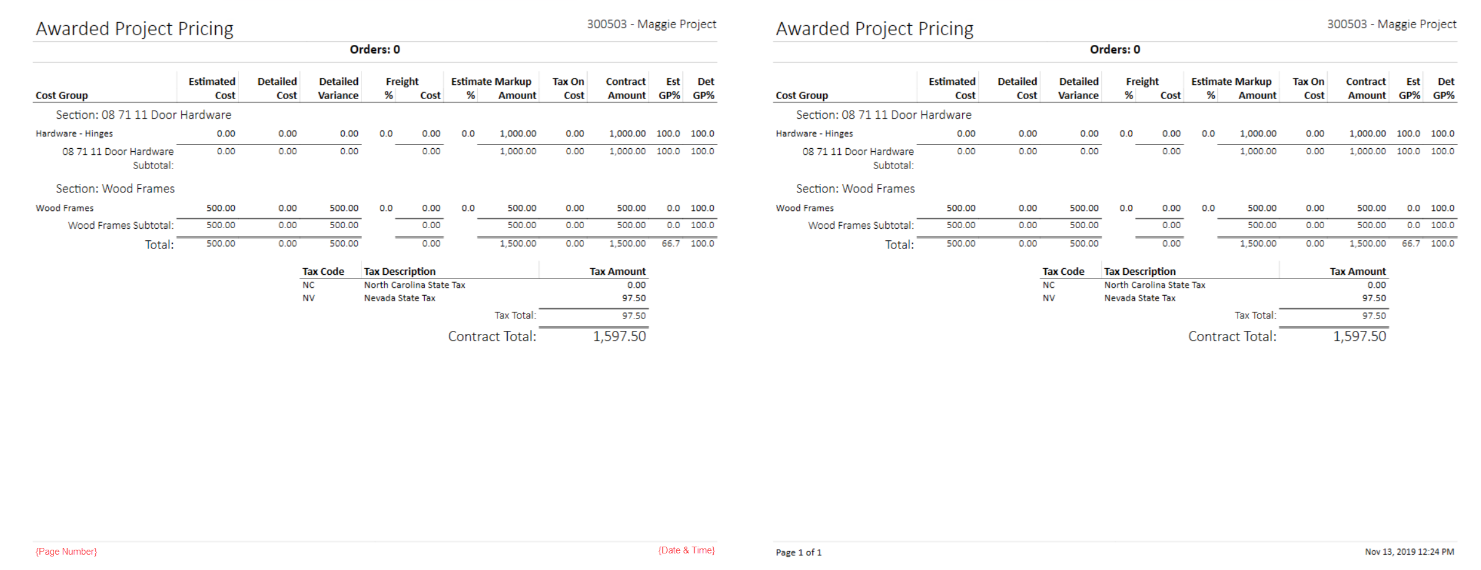The height and width of the screenshot is (570, 1481).
Task: Select North Carolina State Tax in left report
Action: pyautogui.click(x=415, y=285)
